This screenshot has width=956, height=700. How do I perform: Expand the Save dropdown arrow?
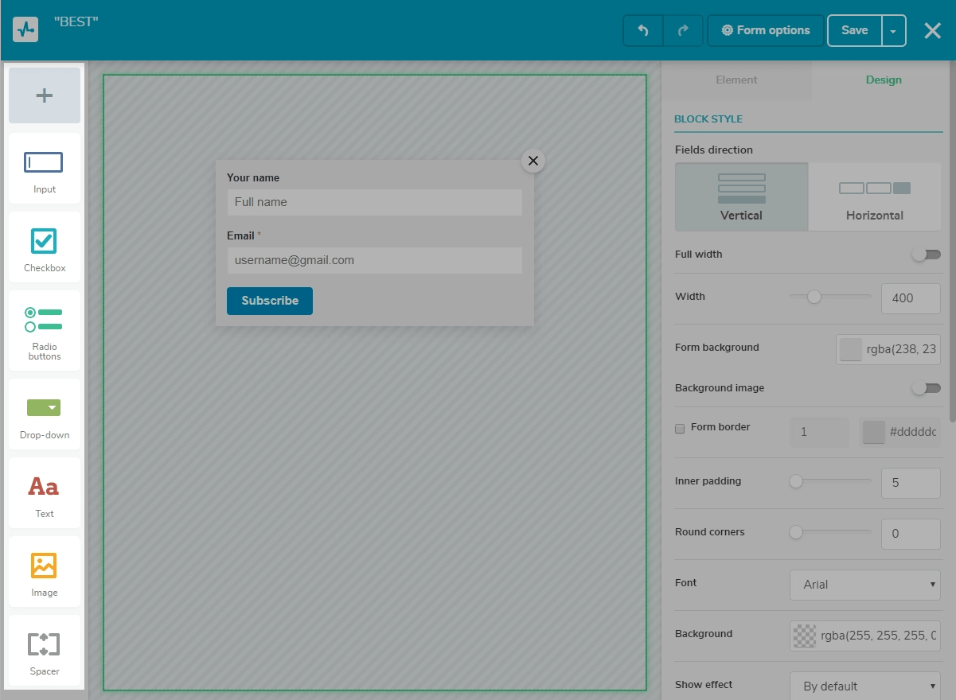point(893,30)
